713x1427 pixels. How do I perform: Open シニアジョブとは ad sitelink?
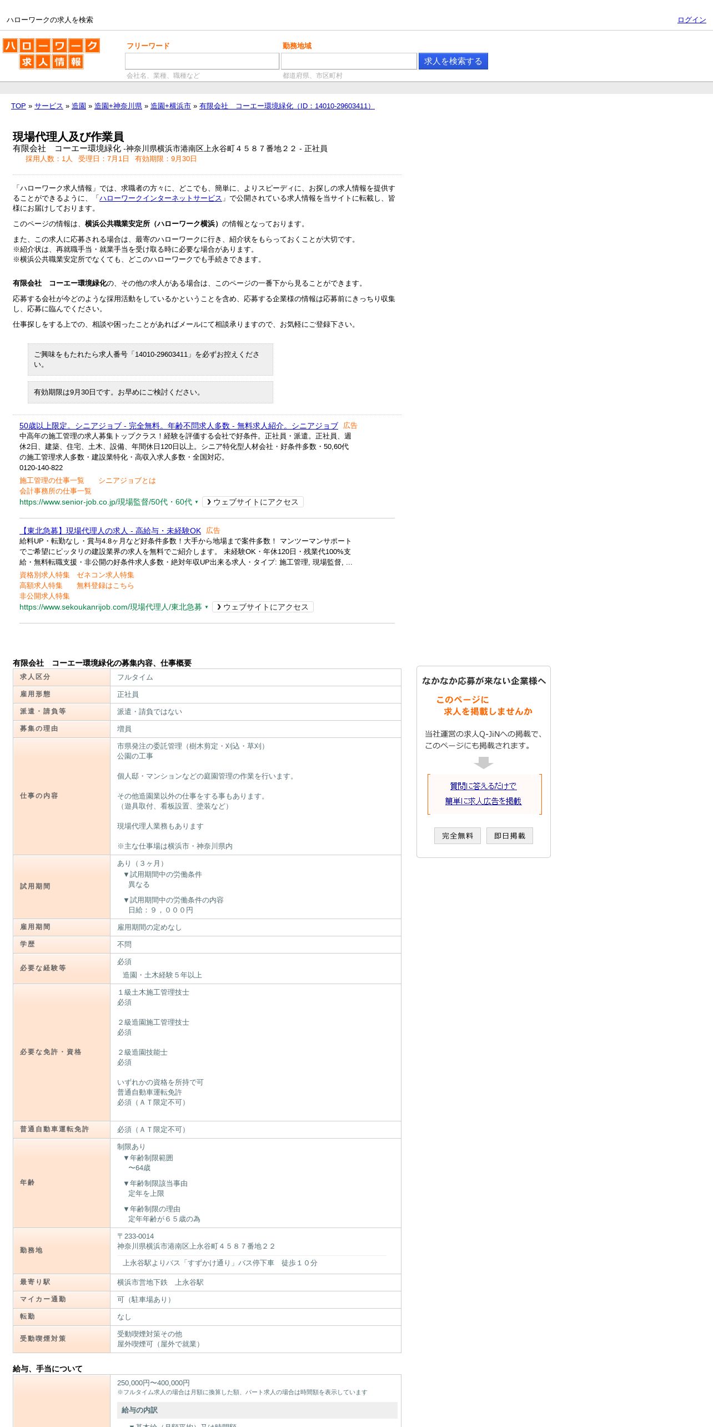(x=127, y=481)
